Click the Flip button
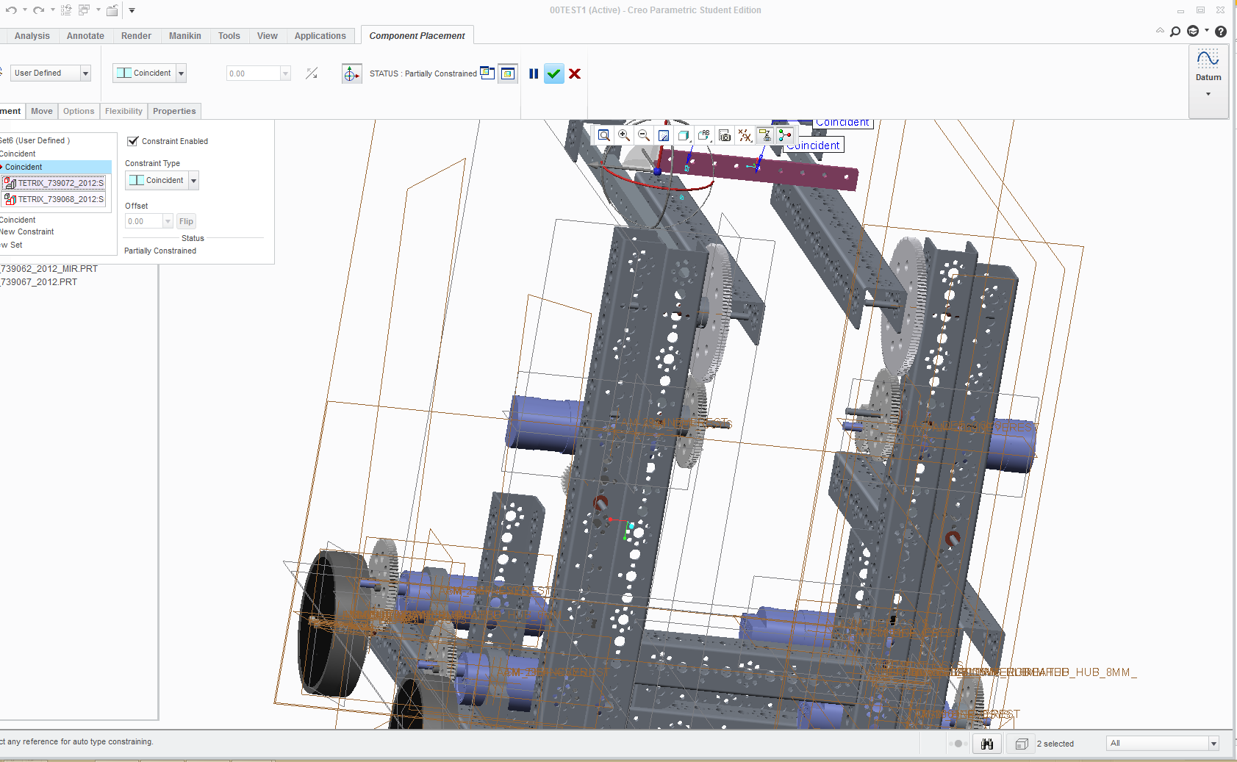This screenshot has height=762, width=1237. pyautogui.click(x=186, y=221)
